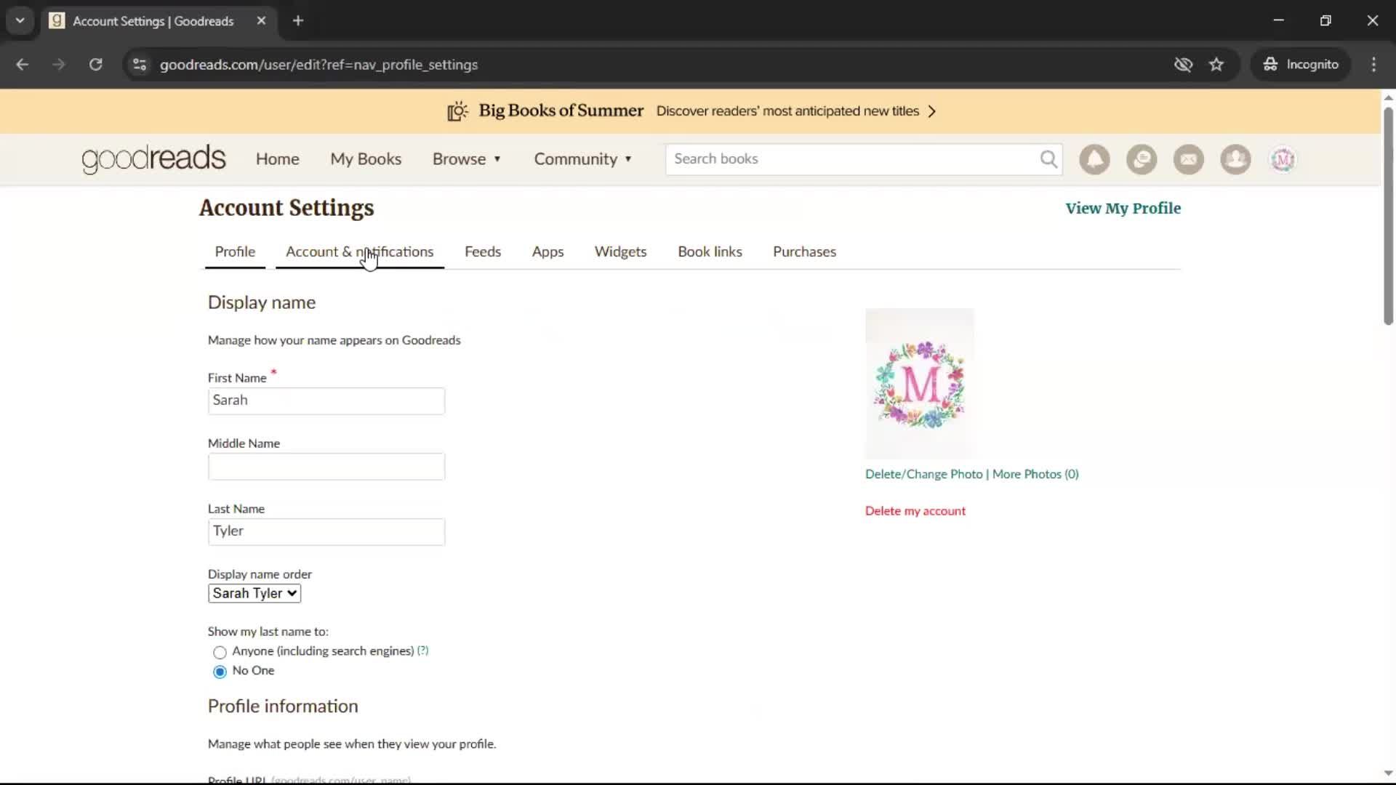Go to Home in the navigation
Viewport: 1396px width, 785px height.
[x=278, y=159]
